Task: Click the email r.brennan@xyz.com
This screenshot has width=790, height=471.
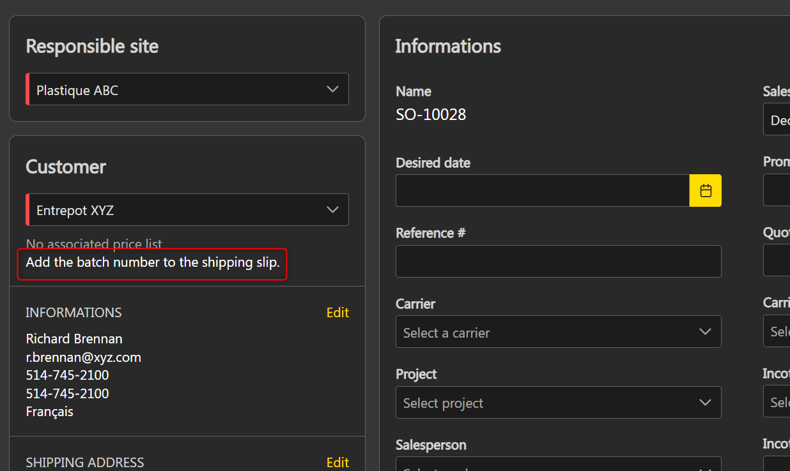Action: tap(83, 357)
